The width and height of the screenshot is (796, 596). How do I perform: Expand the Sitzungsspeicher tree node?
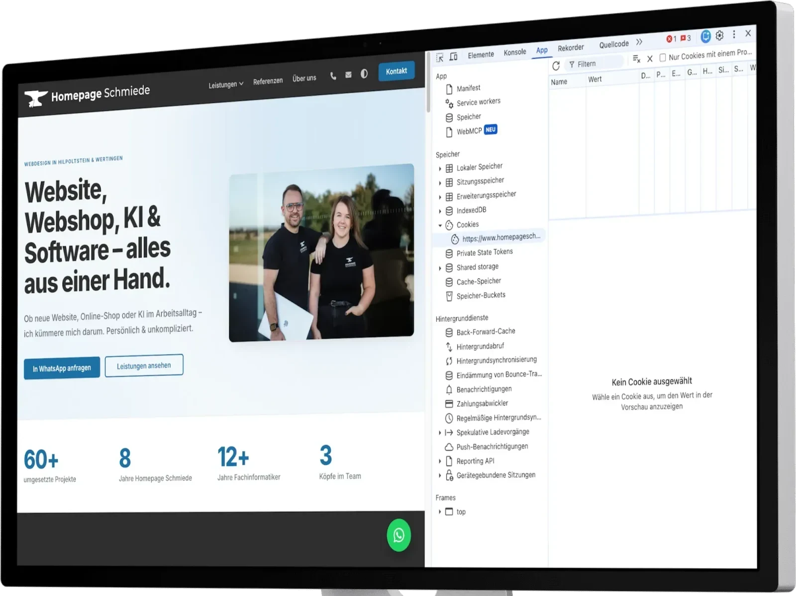(440, 183)
